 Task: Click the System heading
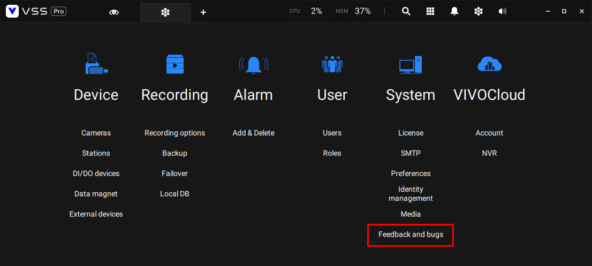pos(411,95)
